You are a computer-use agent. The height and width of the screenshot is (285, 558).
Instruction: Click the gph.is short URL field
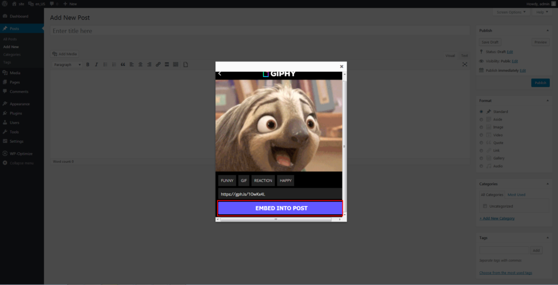click(x=280, y=195)
